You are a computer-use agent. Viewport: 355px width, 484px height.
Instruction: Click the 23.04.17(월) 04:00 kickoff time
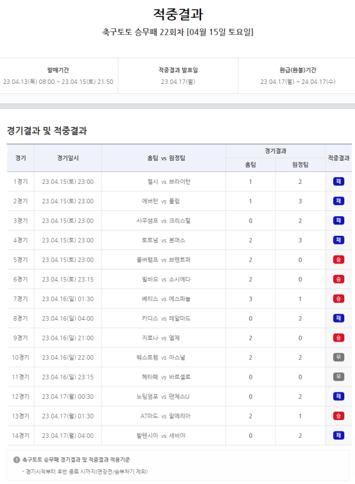point(67,436)
